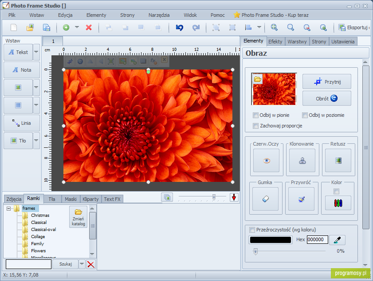This screenshot has width=373, height=281.
Task: Open project with the folder icon in toolbar
Action: (x=30, y=27)
